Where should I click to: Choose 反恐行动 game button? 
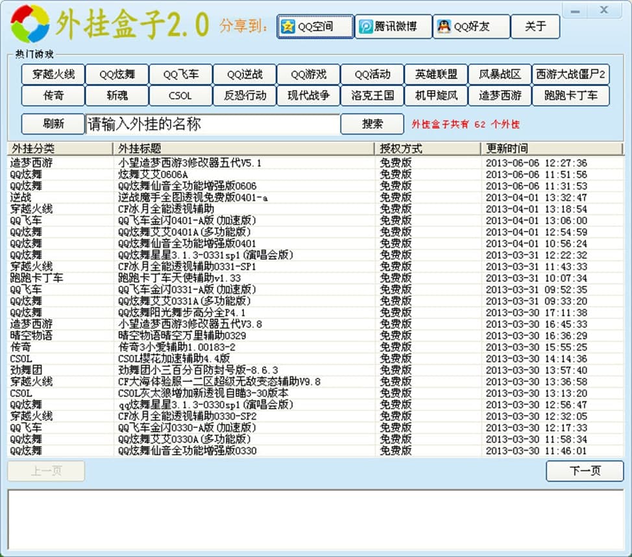point(245,96)
